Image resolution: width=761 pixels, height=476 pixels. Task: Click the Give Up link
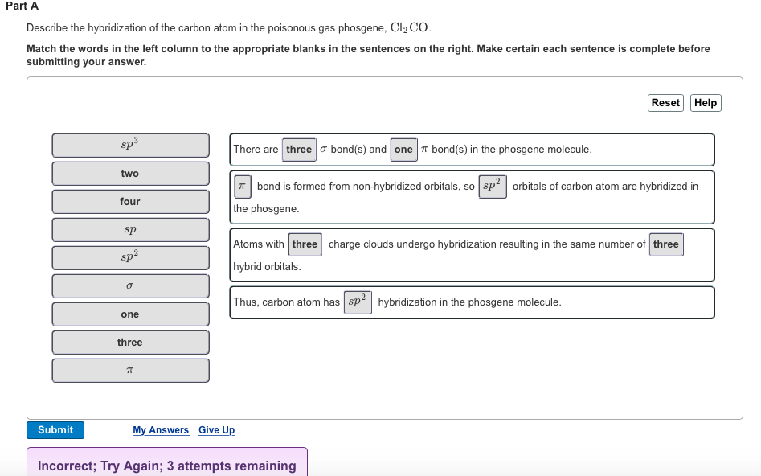point(217,430)
